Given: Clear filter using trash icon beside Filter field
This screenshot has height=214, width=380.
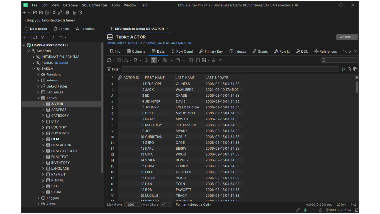Looking at the screenshot, I should pos(349,69).
